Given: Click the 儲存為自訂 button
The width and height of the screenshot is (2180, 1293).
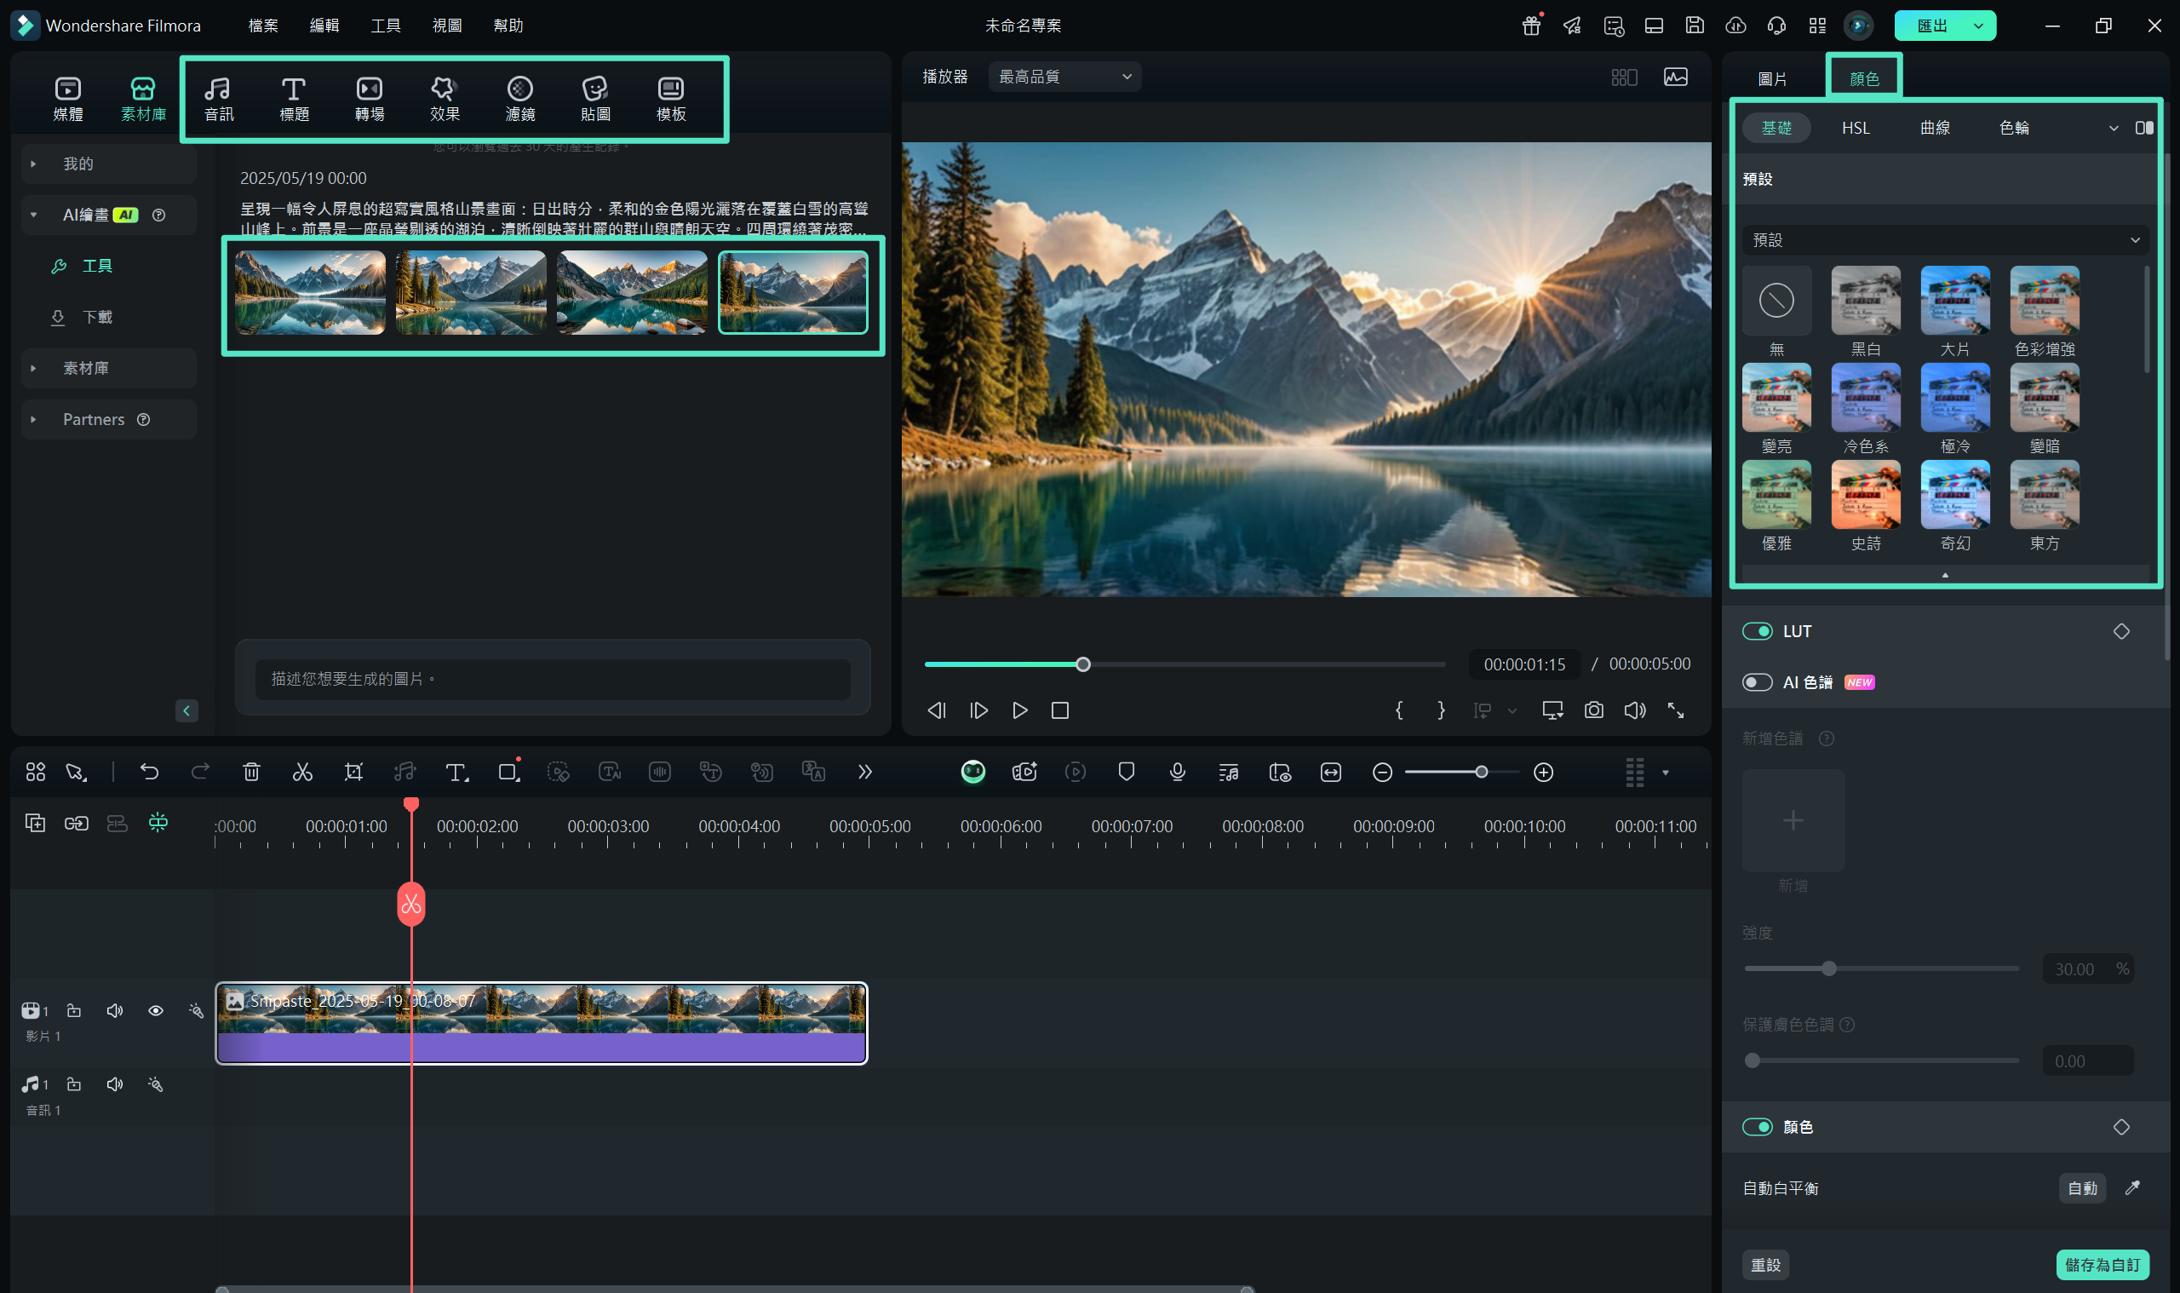Looking at the screenshot, I should (x=2102, y=1264).
